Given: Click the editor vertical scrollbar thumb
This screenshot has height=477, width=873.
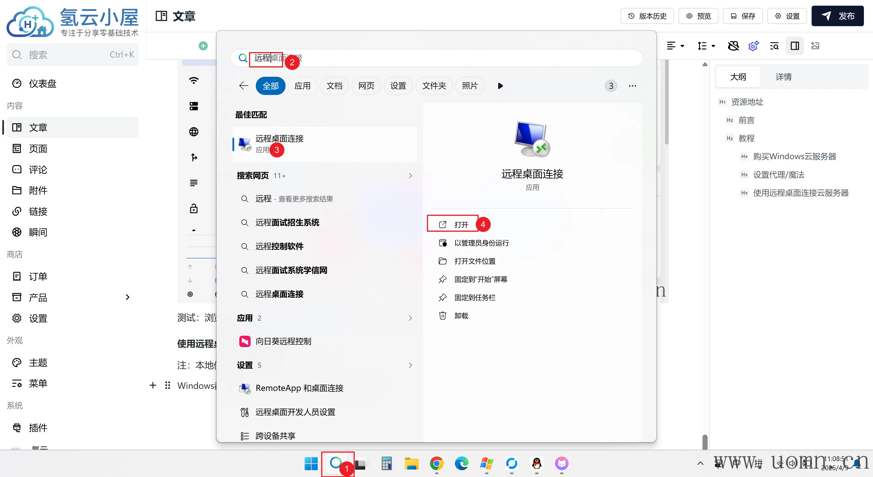Looking at the screenshot, I should click(x=705, y=441).
